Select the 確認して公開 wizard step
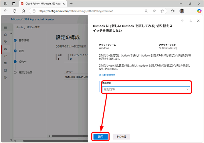Screen dimensions: 204x143 coord(23,72)
